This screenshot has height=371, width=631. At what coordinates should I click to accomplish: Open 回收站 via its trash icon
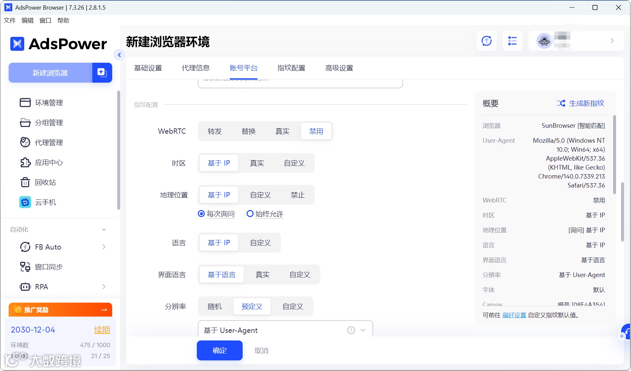coord(25,182)
